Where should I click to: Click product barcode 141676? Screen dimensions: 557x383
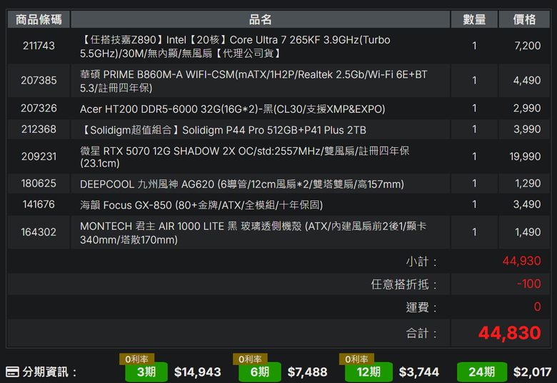click(x=39, y=204)
